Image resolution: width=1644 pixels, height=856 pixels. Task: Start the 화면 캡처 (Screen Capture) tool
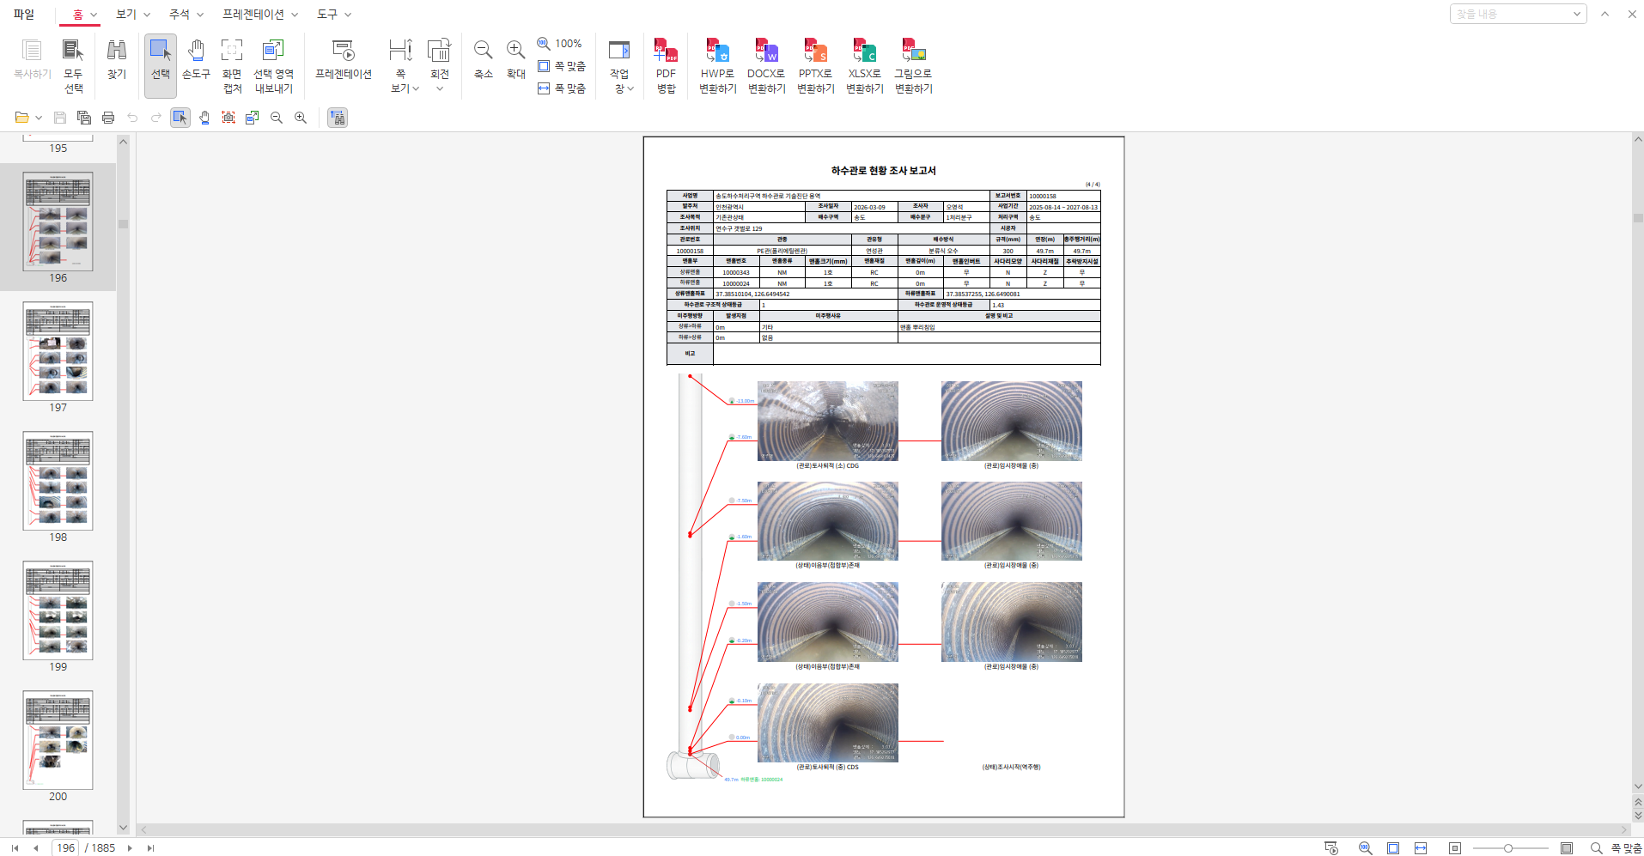[232, 65]
